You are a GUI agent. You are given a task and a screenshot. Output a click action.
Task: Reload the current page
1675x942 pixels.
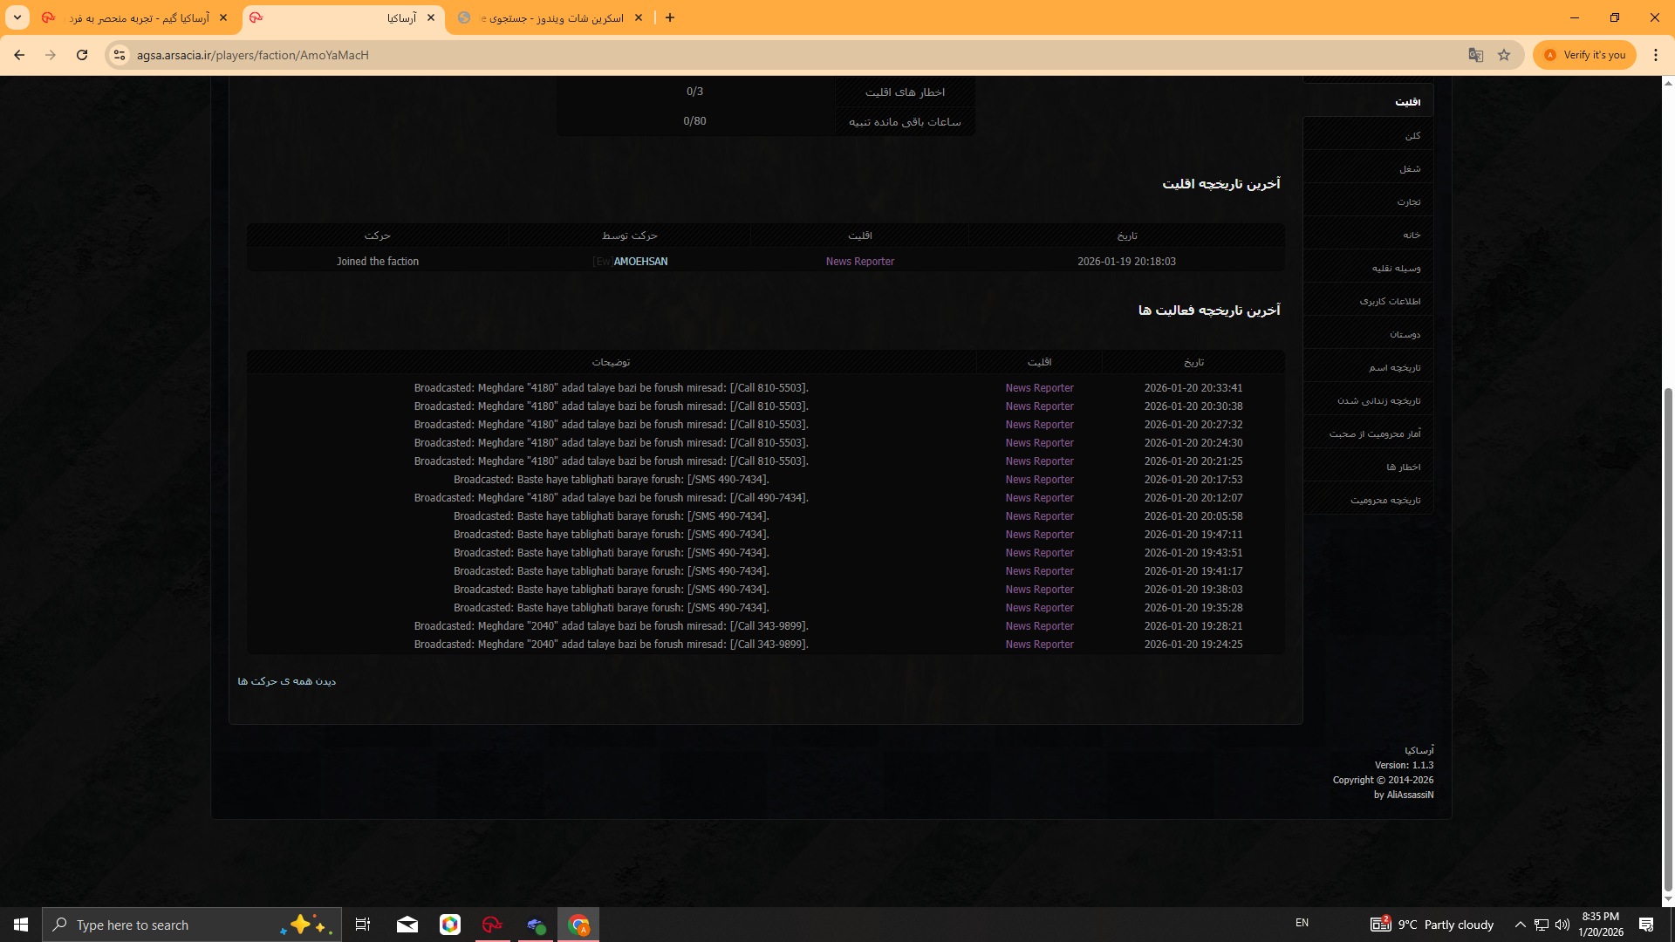[82, 55]
